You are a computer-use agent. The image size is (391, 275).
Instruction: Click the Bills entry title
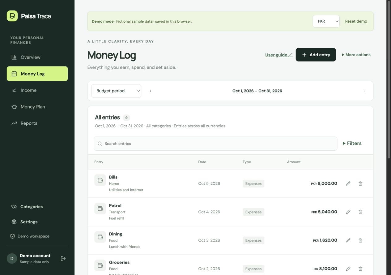pos(113,177)
